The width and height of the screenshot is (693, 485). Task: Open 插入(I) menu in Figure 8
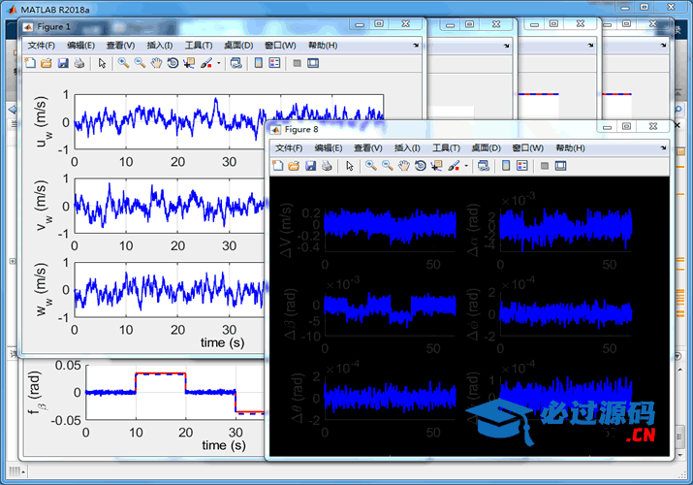pyautogui.click(x=407, y=148)
